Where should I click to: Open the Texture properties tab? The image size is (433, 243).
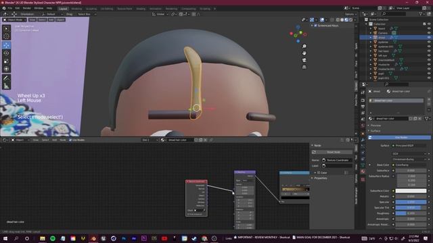click(363, 180)
